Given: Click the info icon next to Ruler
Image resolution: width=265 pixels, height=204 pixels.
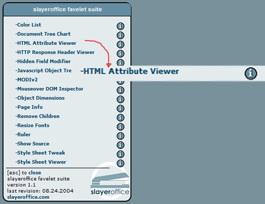Looking at the screenshot, I should pyautogui.click(x=121, y=136).
